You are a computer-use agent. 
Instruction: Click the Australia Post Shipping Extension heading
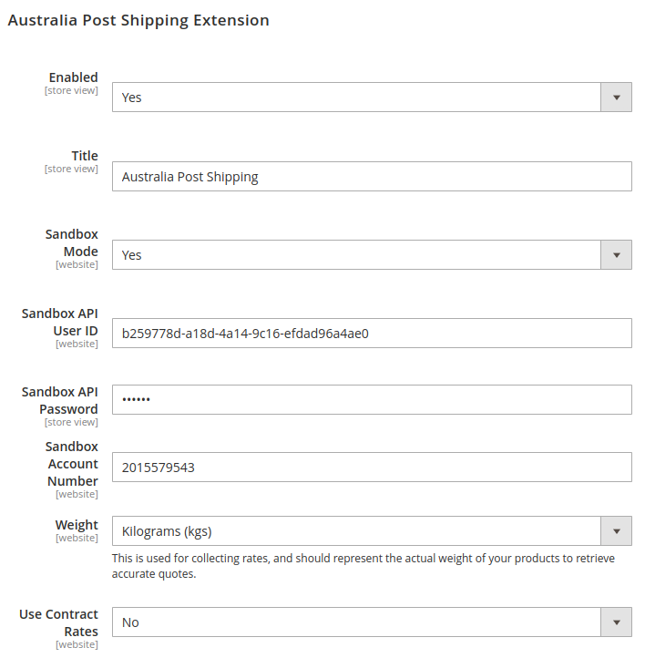[138, 20]
